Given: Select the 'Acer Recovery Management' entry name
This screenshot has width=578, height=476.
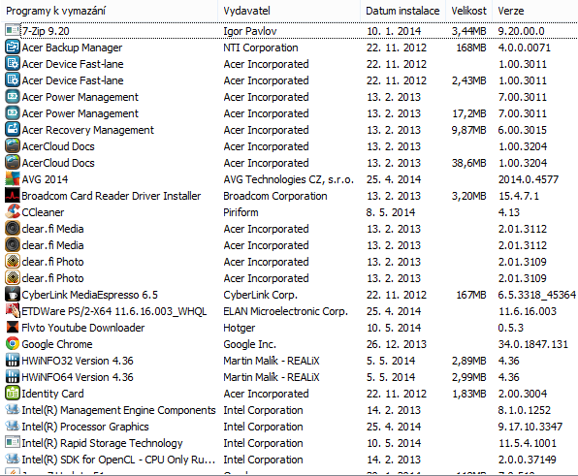Looking at the screenshot, I should click(87, 130).
